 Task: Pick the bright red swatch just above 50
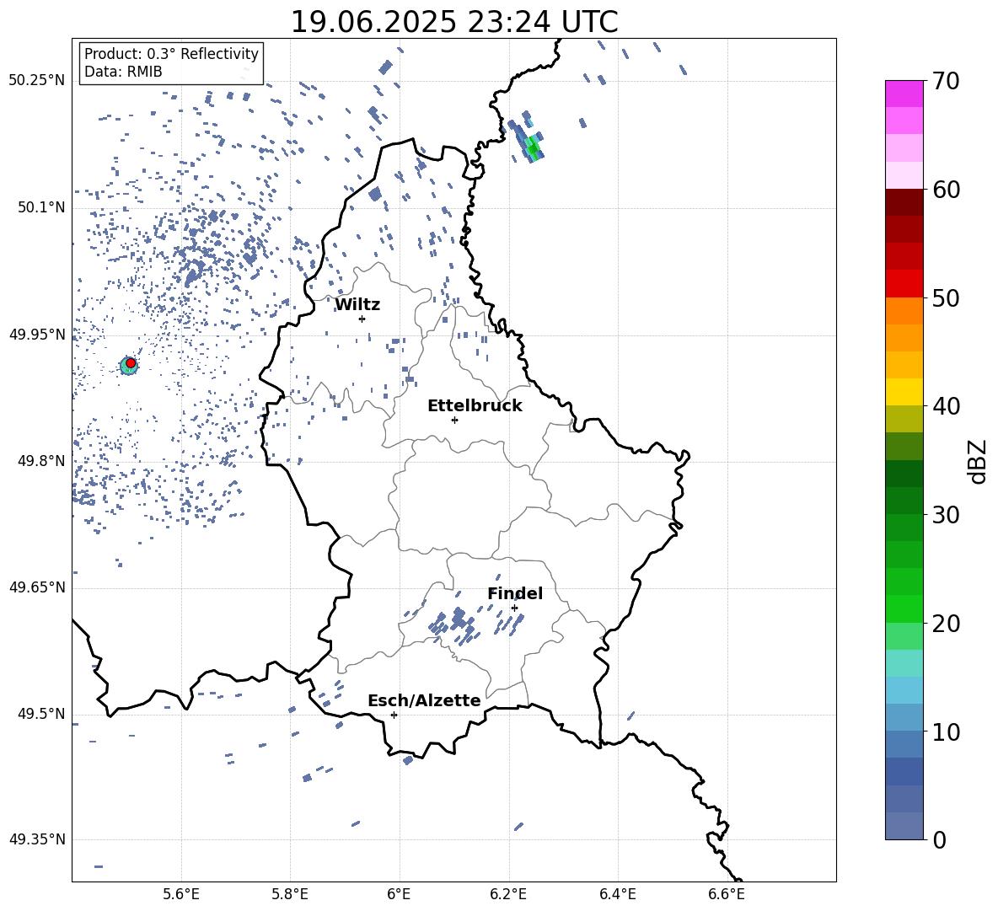904,284
